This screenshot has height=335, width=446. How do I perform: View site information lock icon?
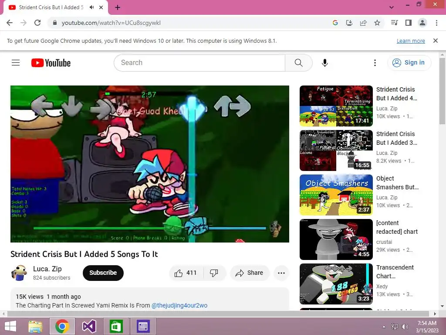coord(55,23)
